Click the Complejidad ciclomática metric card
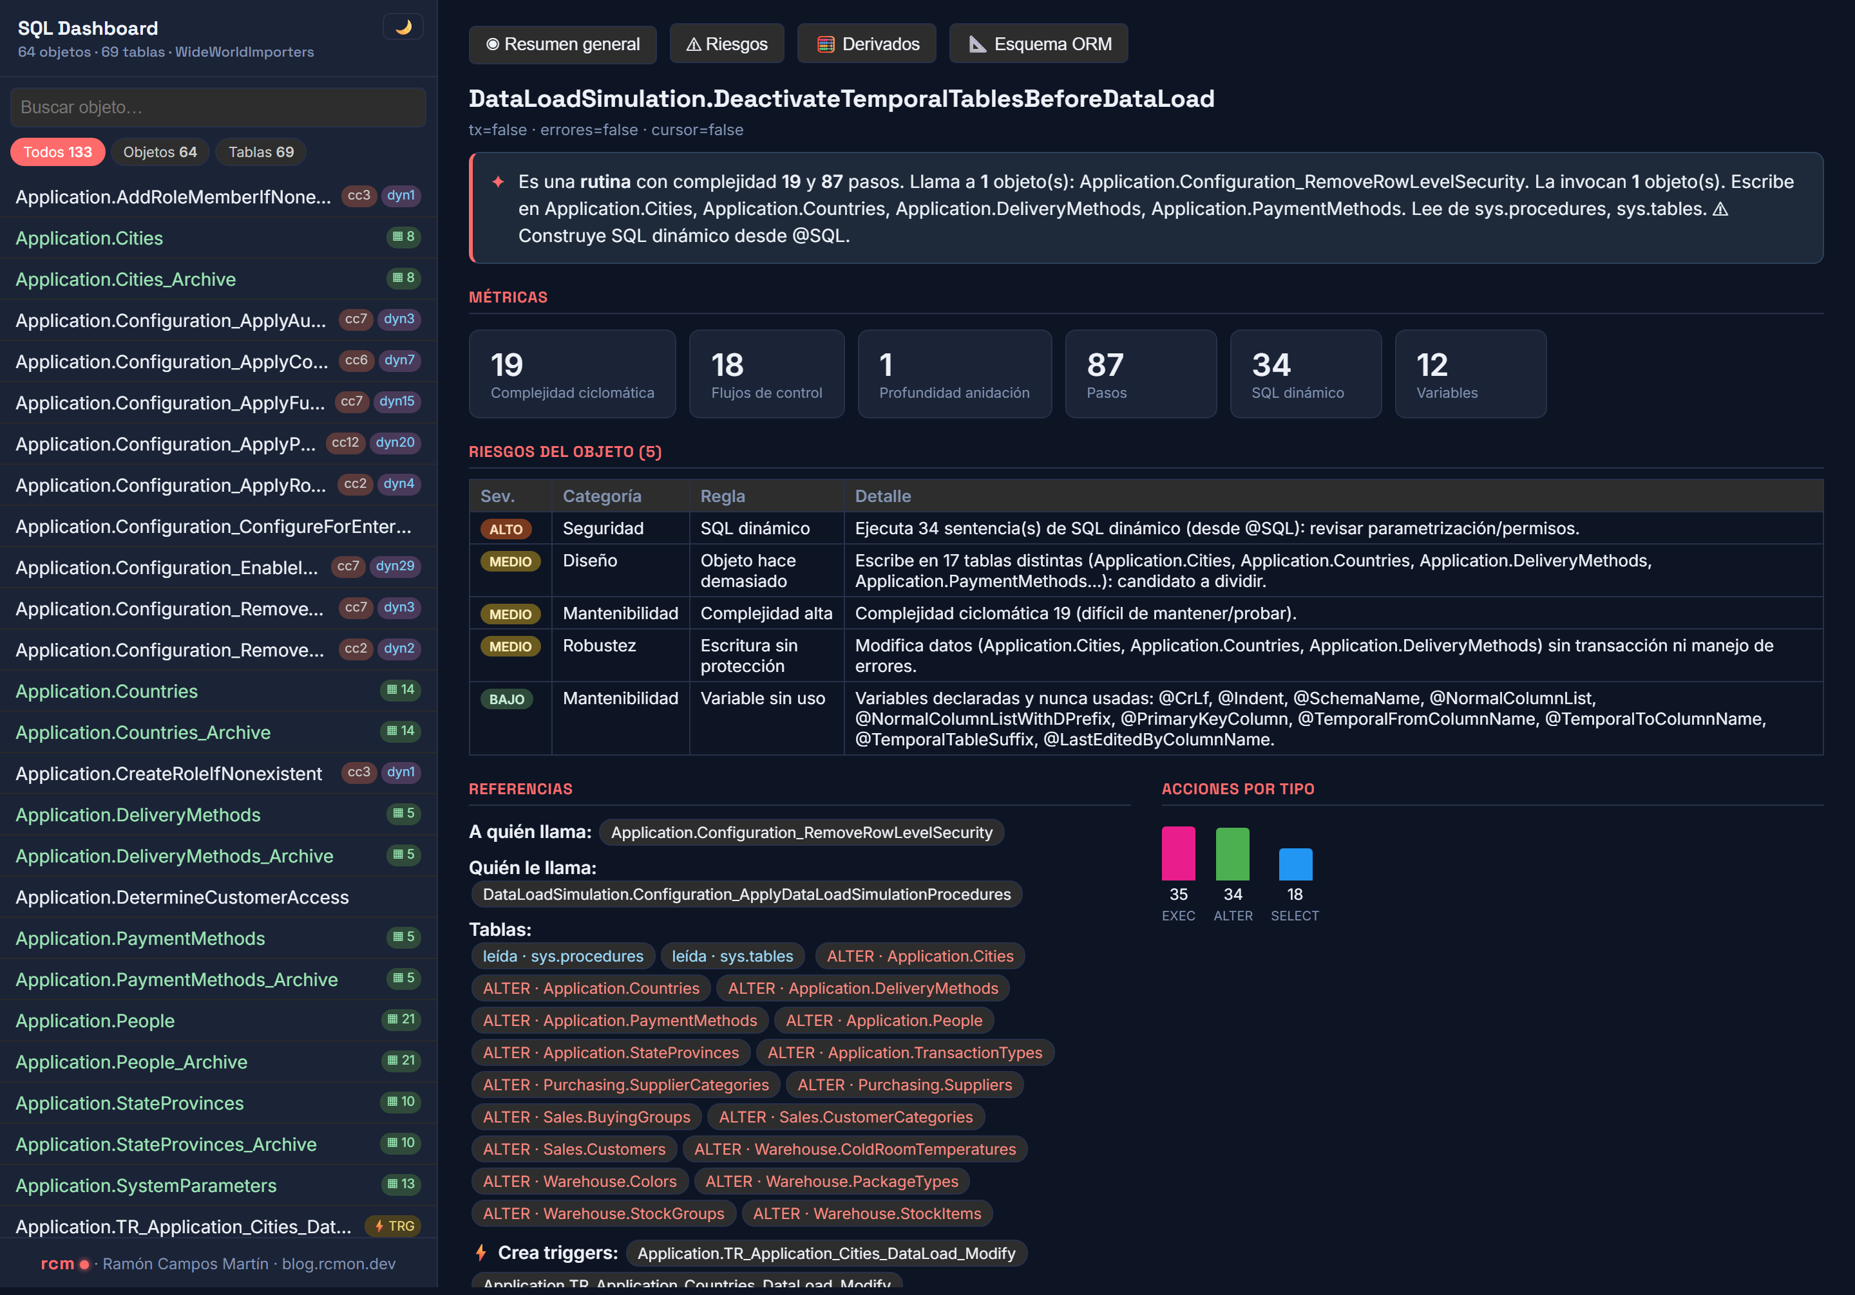Screen dimensions: 1855x1295 572,374
